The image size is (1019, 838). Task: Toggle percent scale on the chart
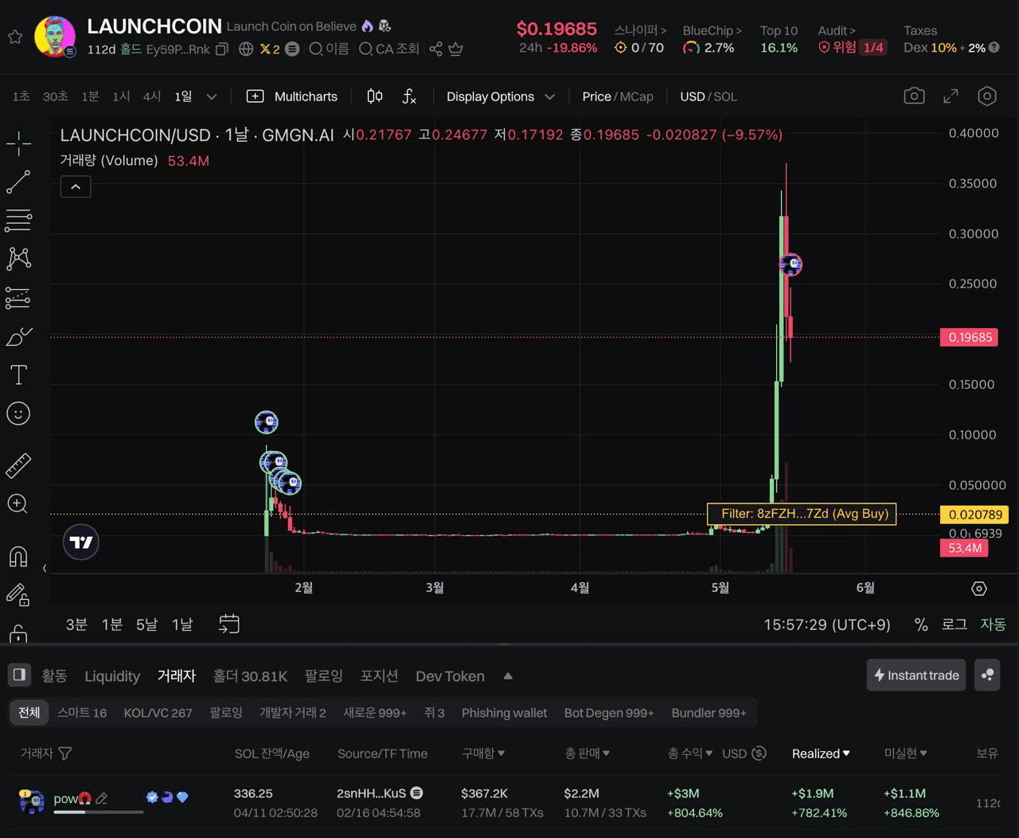pyautogui.click(x=921, y=625)
